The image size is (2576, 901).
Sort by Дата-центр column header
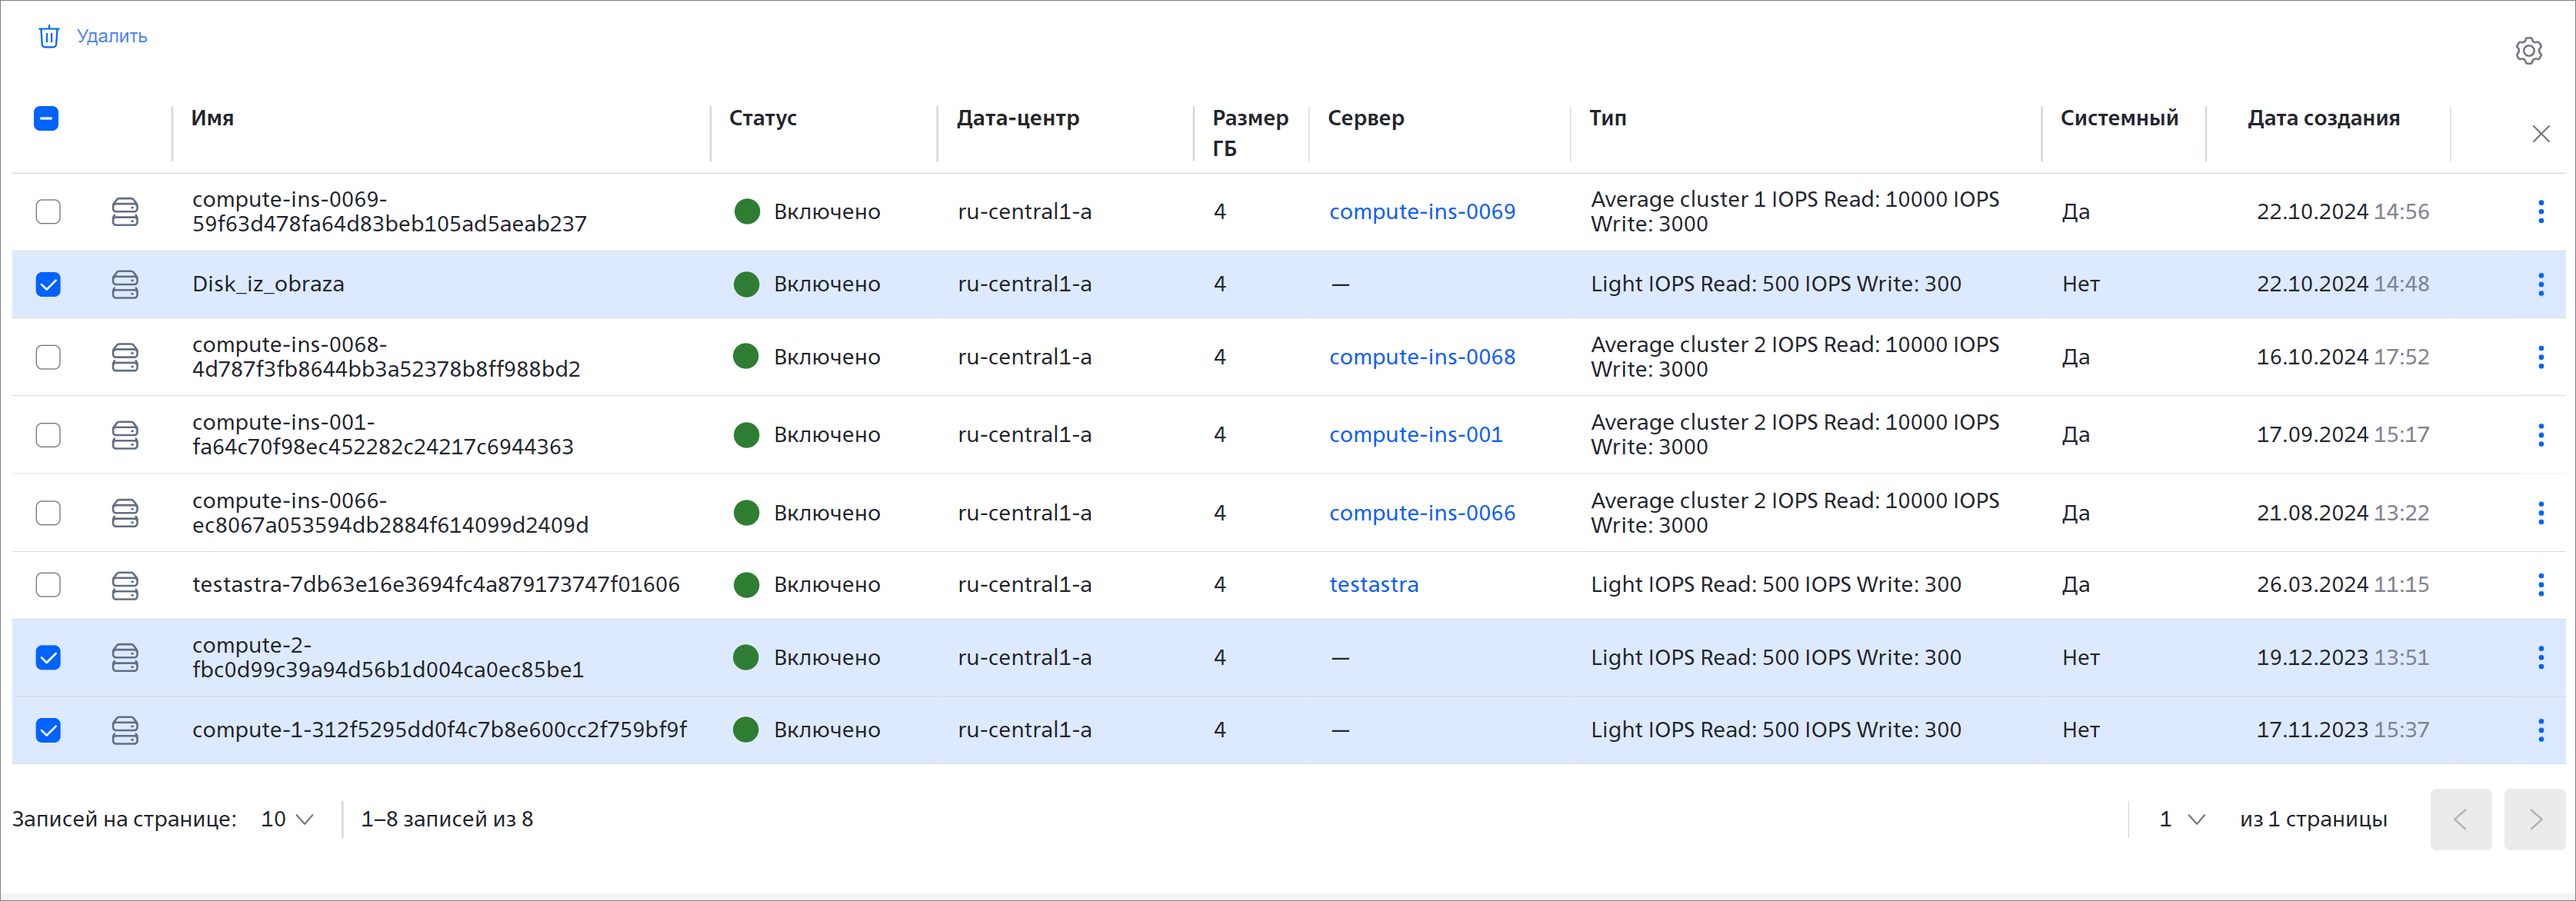1018,118
